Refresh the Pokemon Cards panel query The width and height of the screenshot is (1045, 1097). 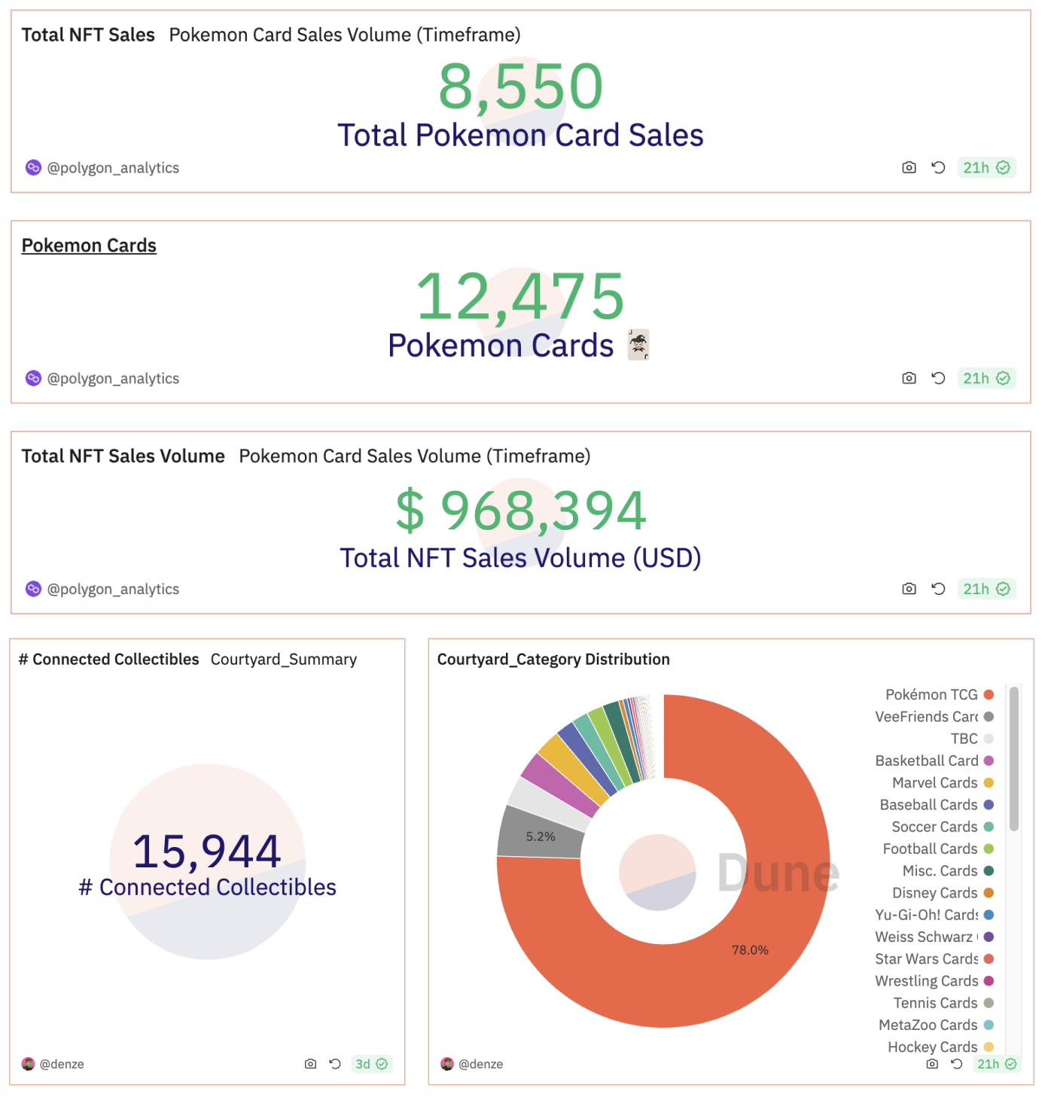click(938, 378)
